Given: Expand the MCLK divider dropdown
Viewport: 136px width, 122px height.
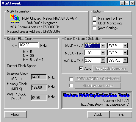Looking at the screenshot, I should click(103, 53).
